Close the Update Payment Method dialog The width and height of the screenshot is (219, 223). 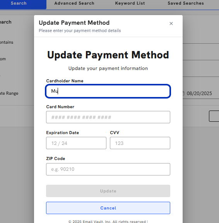pos(171,24)
